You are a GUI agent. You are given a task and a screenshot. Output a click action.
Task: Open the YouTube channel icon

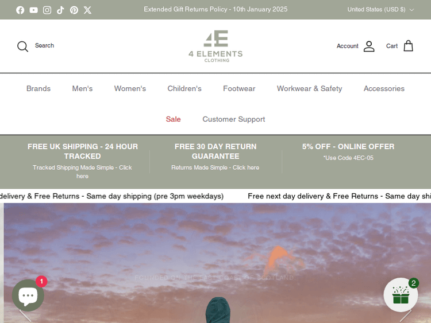click(x=33, y=10)
